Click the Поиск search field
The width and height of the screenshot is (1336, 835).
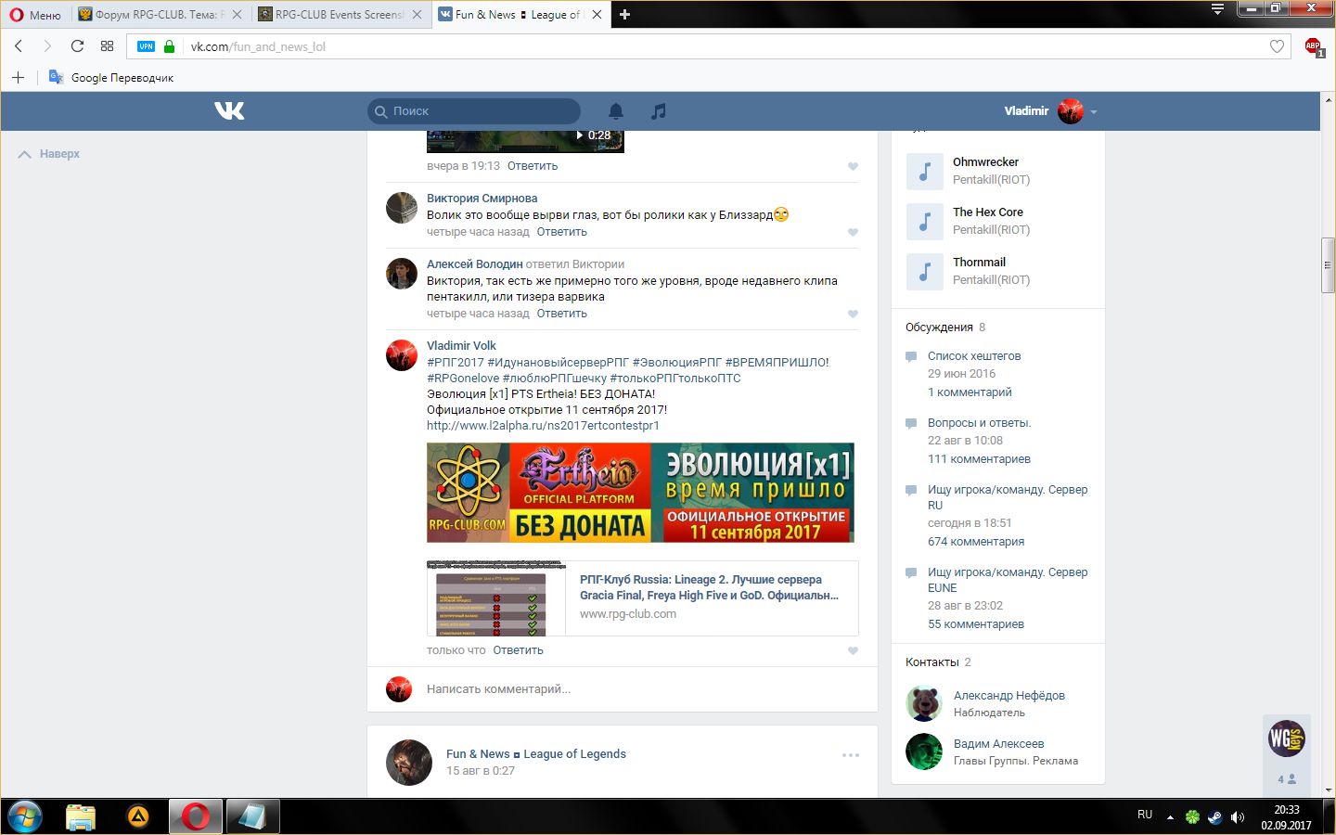click(x=474, y=111)
